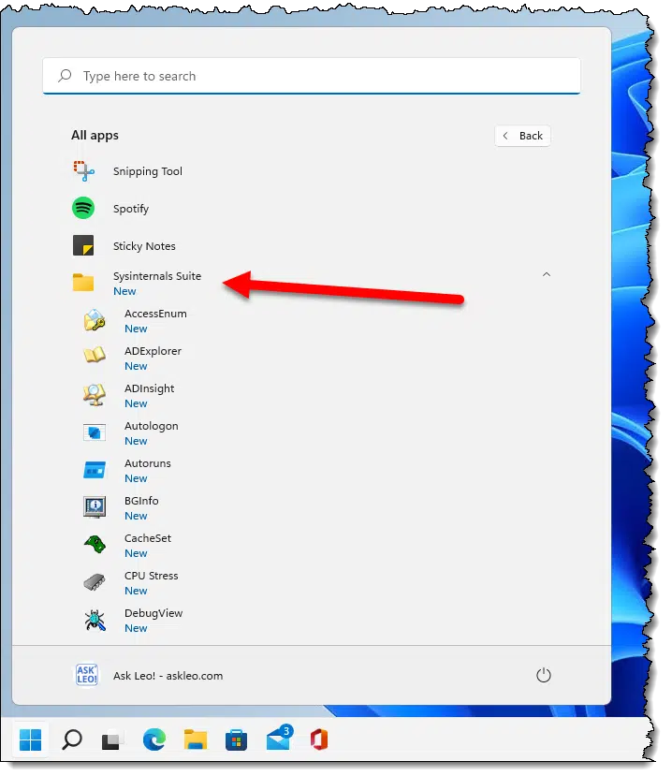Select the Spotify app name

(131, 209)
